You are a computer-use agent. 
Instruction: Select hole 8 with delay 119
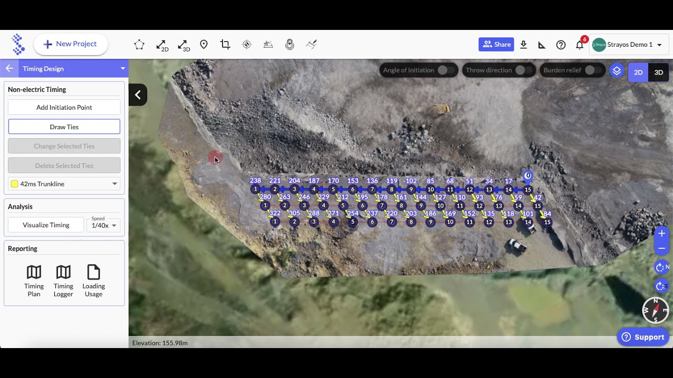coord(391,189)
